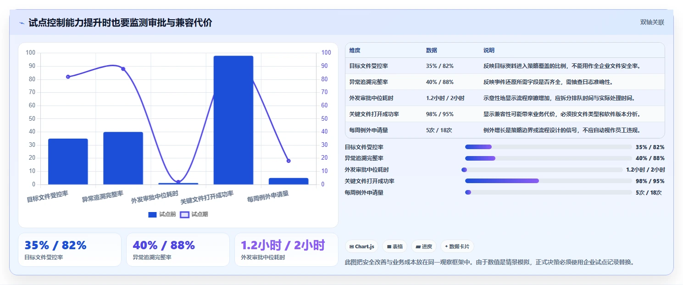Click the 1.2小时 / 2小时 table cell

445,98
